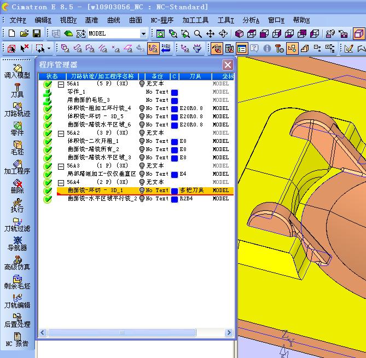
Task: Toggle light bulb of 曲面铣-水平区域平行铣_2
Action: pos(142,198)
